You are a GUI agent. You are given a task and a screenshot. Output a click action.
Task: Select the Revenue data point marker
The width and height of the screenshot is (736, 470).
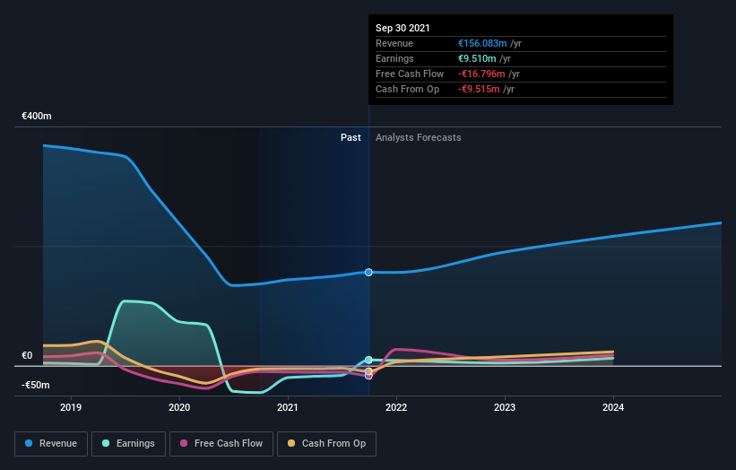point(368,273)
